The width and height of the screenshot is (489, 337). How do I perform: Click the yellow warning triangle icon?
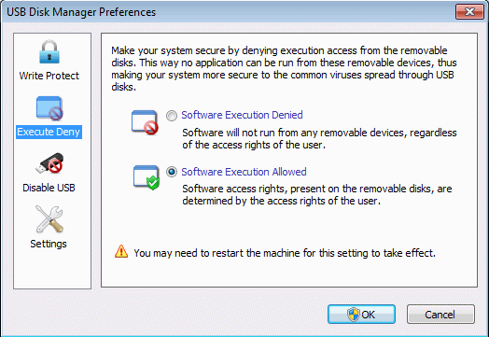tap(121, 251)
